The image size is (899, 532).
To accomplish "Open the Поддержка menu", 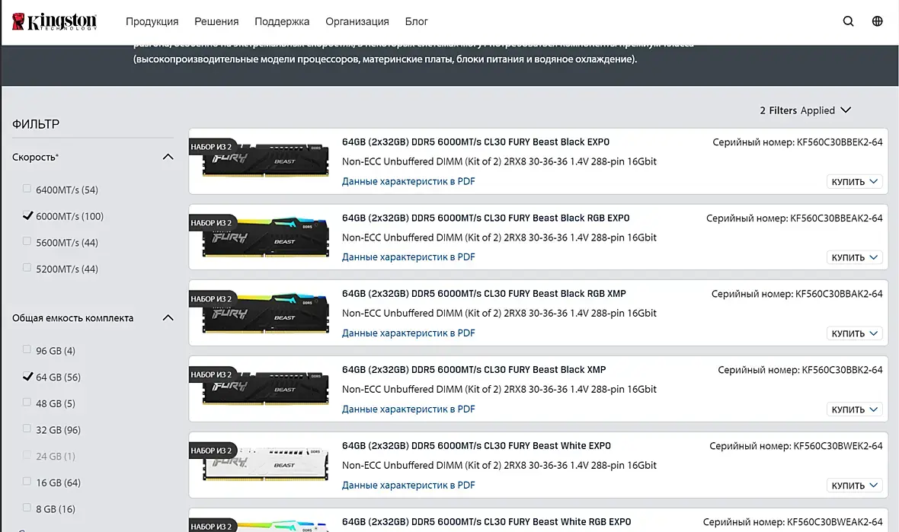I will pyautogui.click(x=282, y=21).
